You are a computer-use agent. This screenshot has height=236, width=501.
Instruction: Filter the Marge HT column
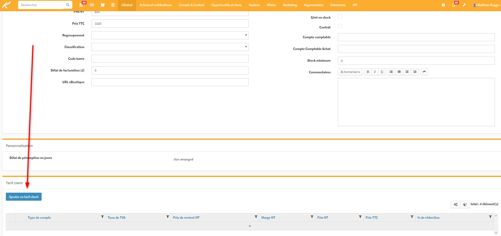312,217
